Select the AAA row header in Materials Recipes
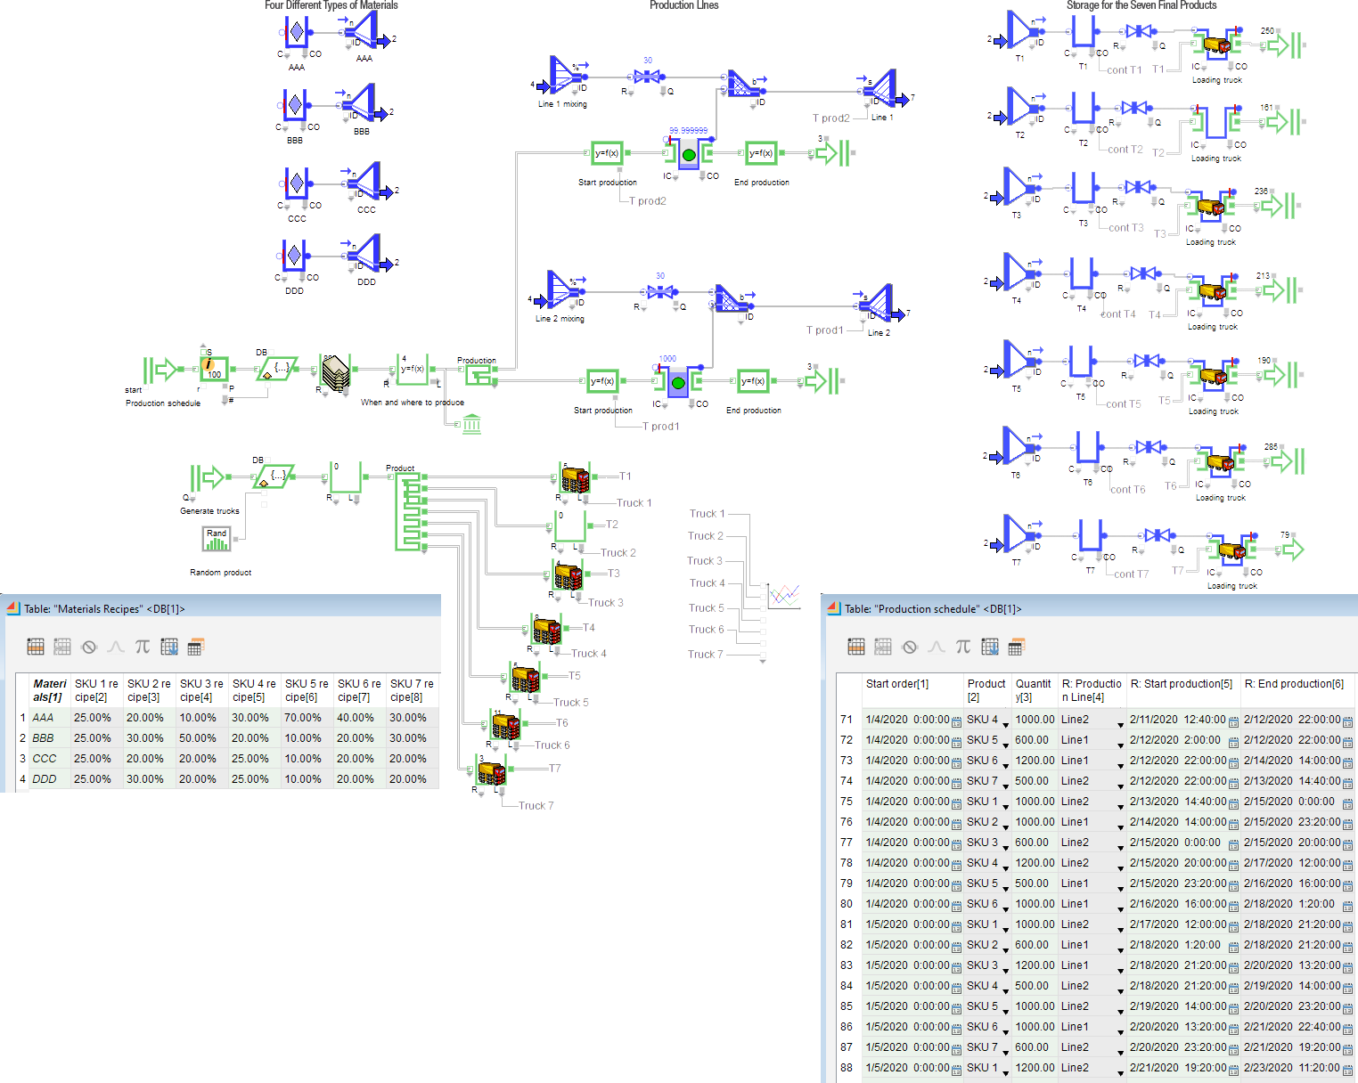The height and width of the screenshot is (1083, 1358). 43,718
